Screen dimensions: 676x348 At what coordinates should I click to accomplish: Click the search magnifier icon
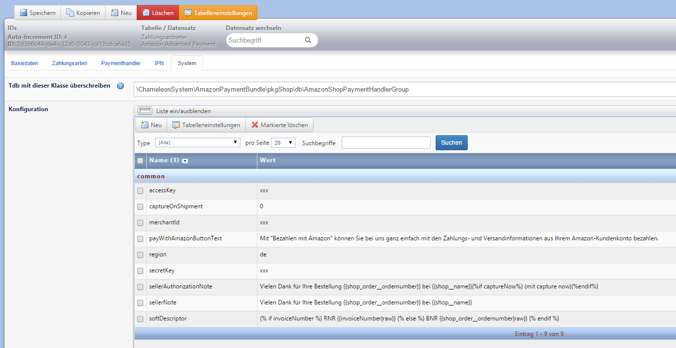[308, 40]
